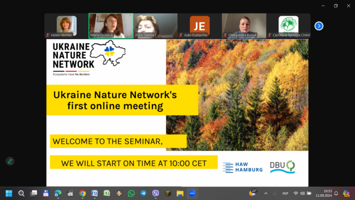Image resolution: width=355 pixels, height=200 pixels.
Task: Open notifications bell in the tray
Action: (x=336, y=193)
